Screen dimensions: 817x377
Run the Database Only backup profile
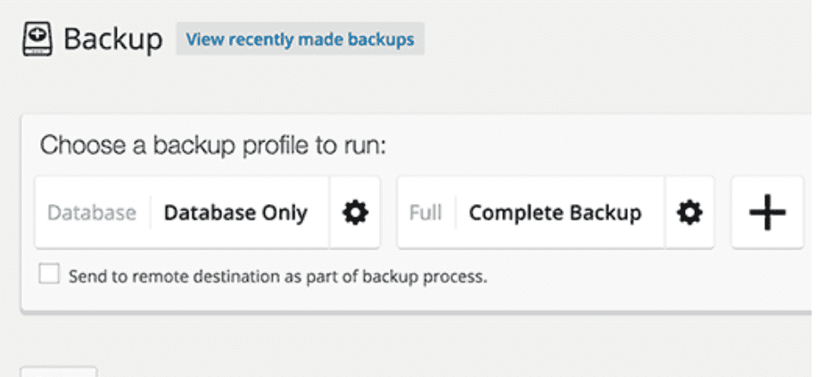[x=182, y=212]
